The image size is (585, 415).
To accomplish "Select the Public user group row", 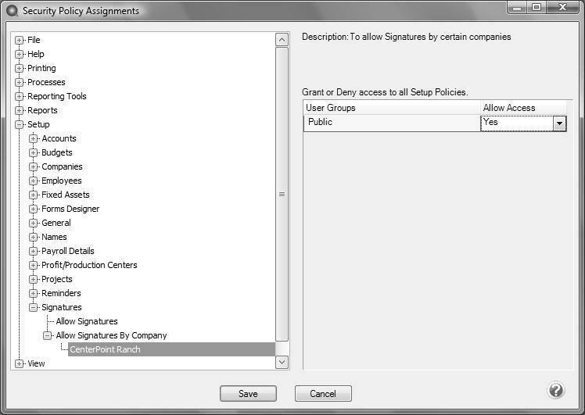I will (391, 123).
